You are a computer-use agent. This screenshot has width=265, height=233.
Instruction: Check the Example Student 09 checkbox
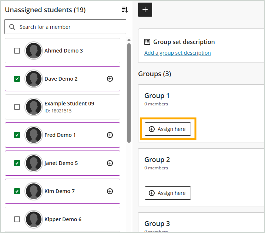coord(17,107)
